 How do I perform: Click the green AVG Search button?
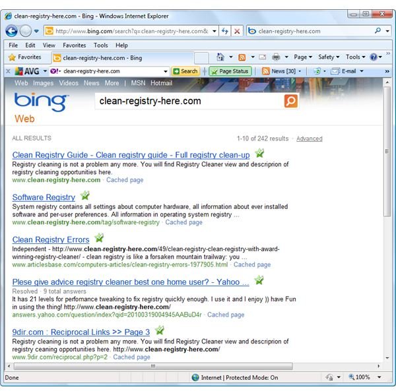pyautogui.click(x=185, y=71)
